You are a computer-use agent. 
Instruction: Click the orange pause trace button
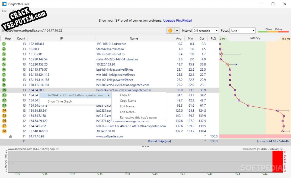tap(170, 31)
